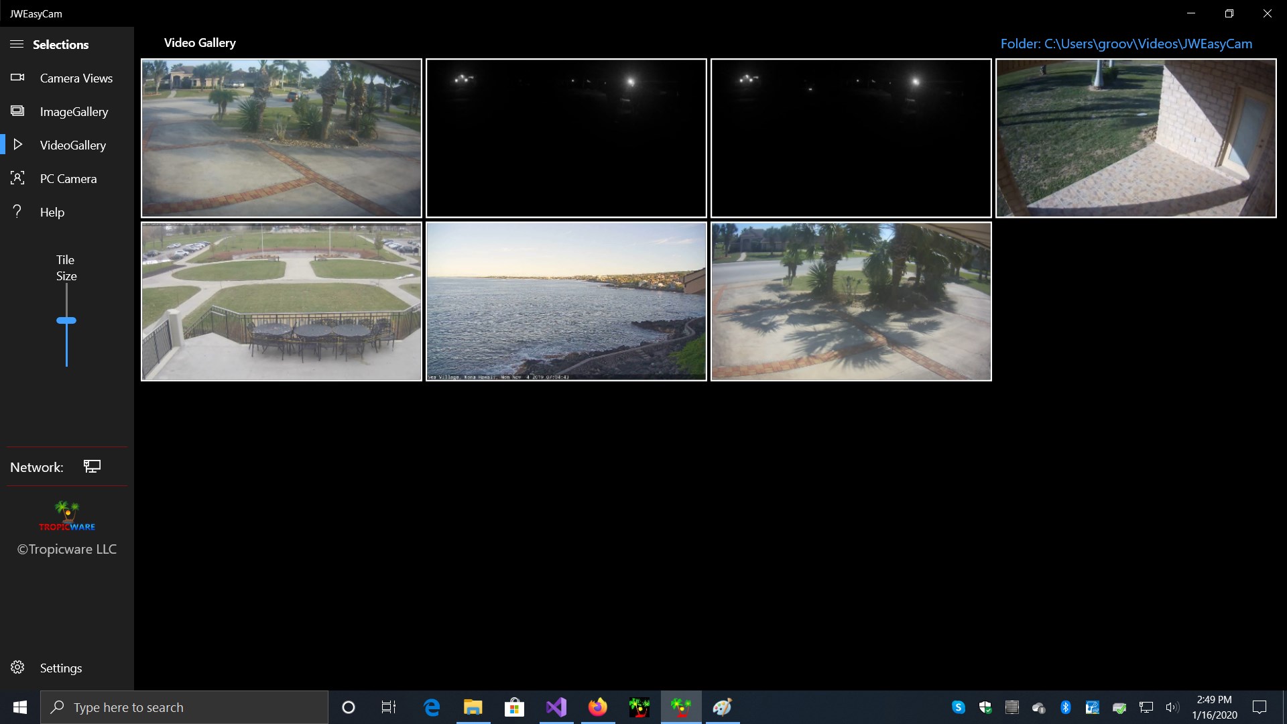Open Visual Studio from the taskbar
Screen dimensions: 1287x724
556,707
